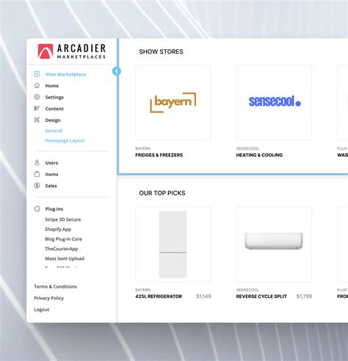348x361 pixels.
Task: Open Shopify App plug-in
Action: tap(58, 229)
